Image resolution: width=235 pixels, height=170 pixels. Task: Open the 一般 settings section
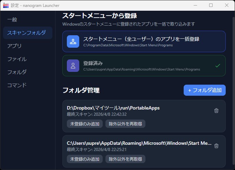(x=12, y=20)
